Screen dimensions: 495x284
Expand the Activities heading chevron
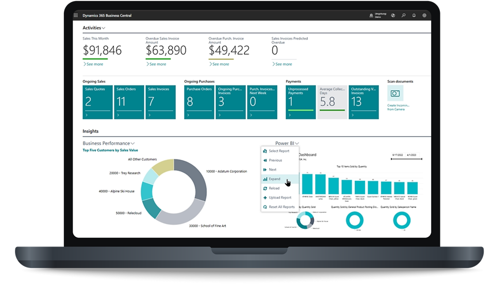103,28
